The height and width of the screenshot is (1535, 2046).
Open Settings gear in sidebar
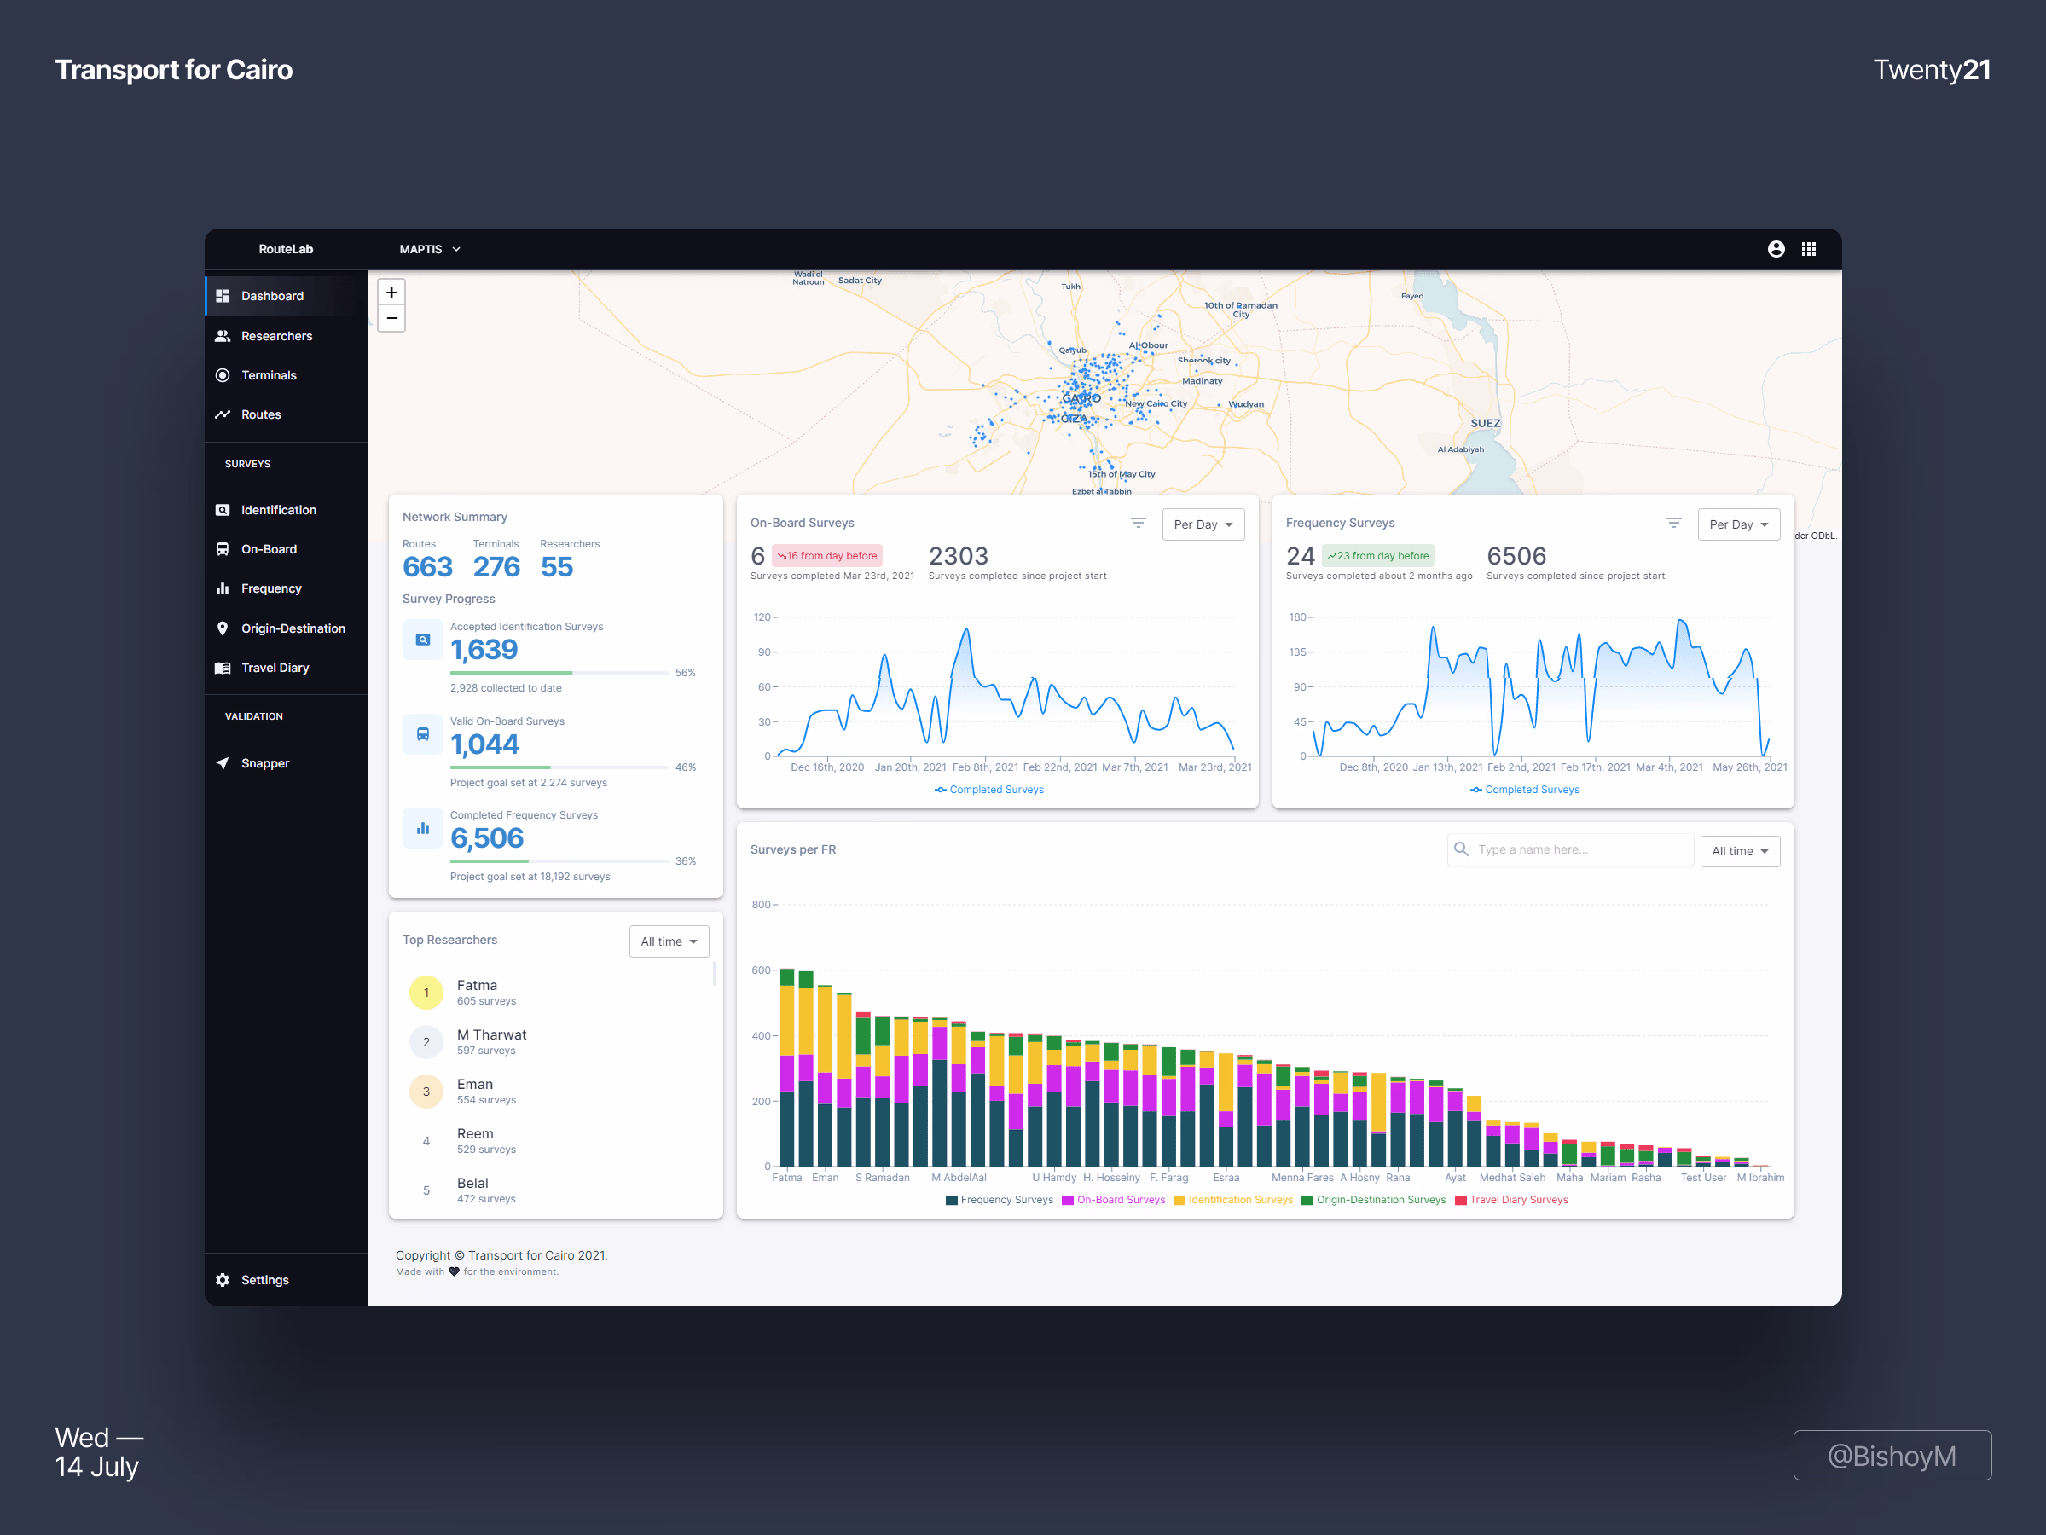223,1280
